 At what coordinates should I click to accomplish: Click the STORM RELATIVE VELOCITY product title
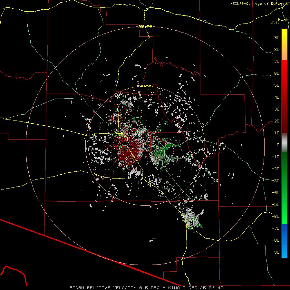coord(103,288)
